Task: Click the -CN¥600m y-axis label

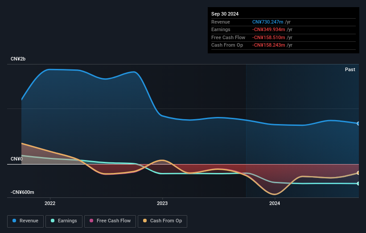Action: [x=22, y=192]
